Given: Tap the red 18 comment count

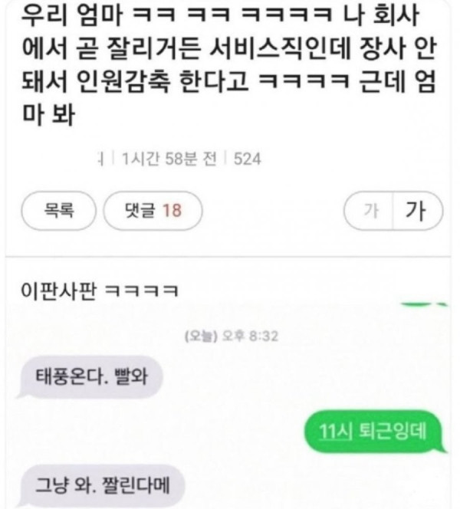Looking at the screenshot, I should pos(172,210).
